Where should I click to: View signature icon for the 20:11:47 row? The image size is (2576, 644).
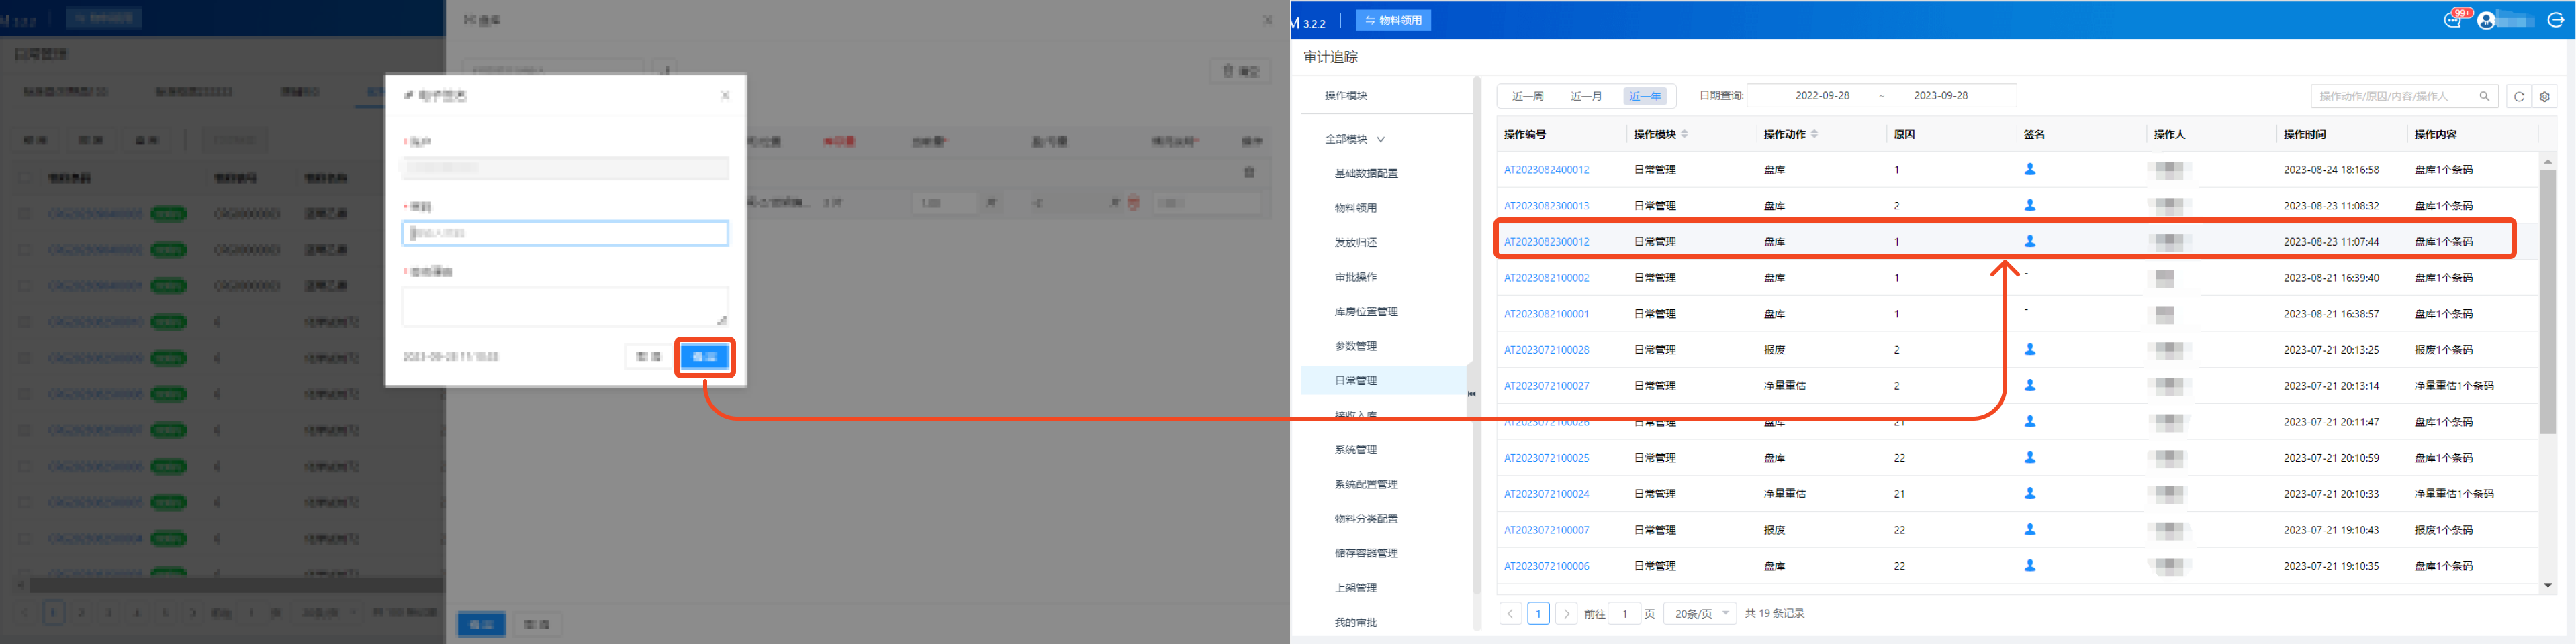(2030, 421)
